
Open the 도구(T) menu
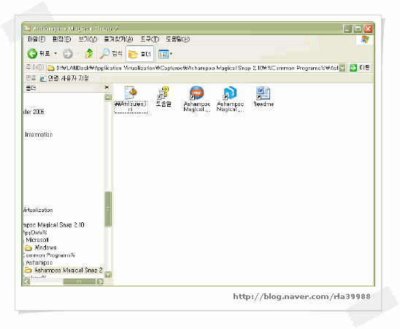150,39
